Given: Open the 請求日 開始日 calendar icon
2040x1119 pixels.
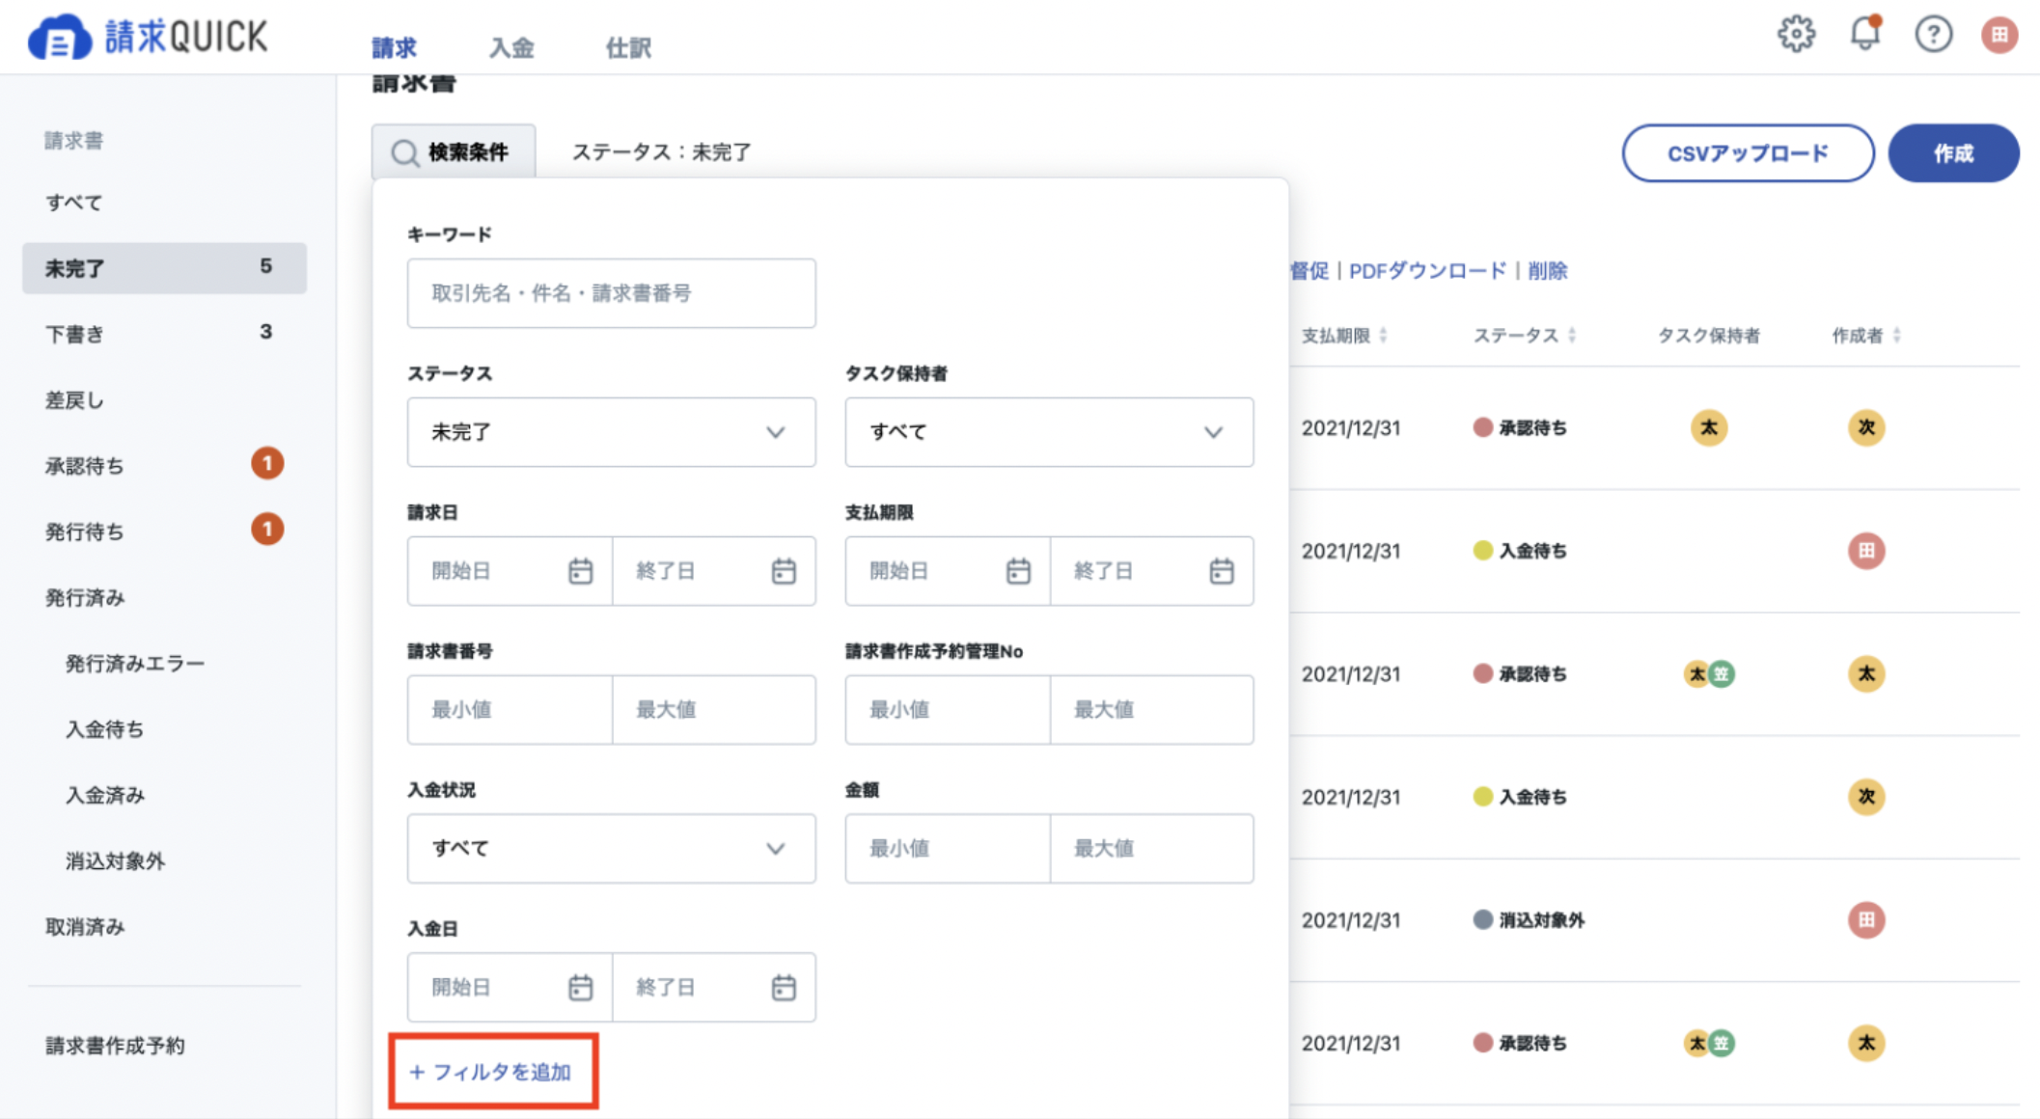Looking at the screenshot, I should point(580,571).
